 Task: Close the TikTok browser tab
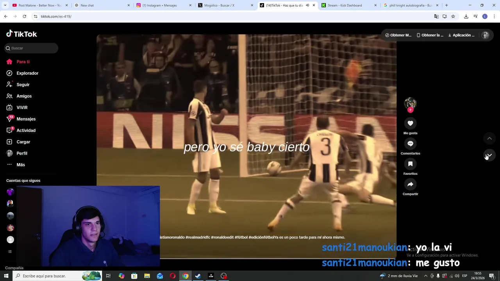(x=314, y=5)
